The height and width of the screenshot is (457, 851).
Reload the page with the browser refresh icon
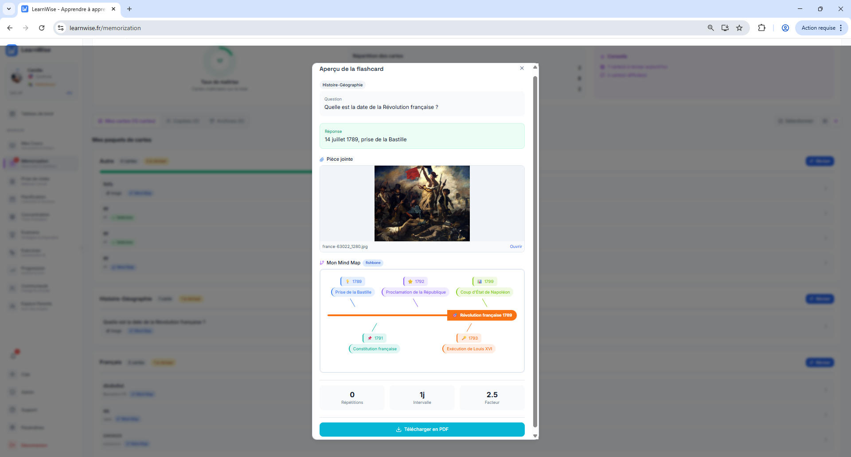42,28
